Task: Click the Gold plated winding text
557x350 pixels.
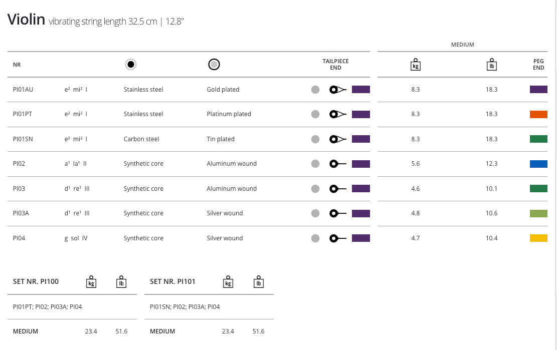Action: click(x=223, y=90)
